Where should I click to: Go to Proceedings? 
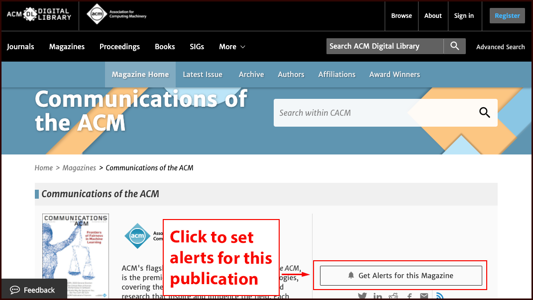coord(119,47)
